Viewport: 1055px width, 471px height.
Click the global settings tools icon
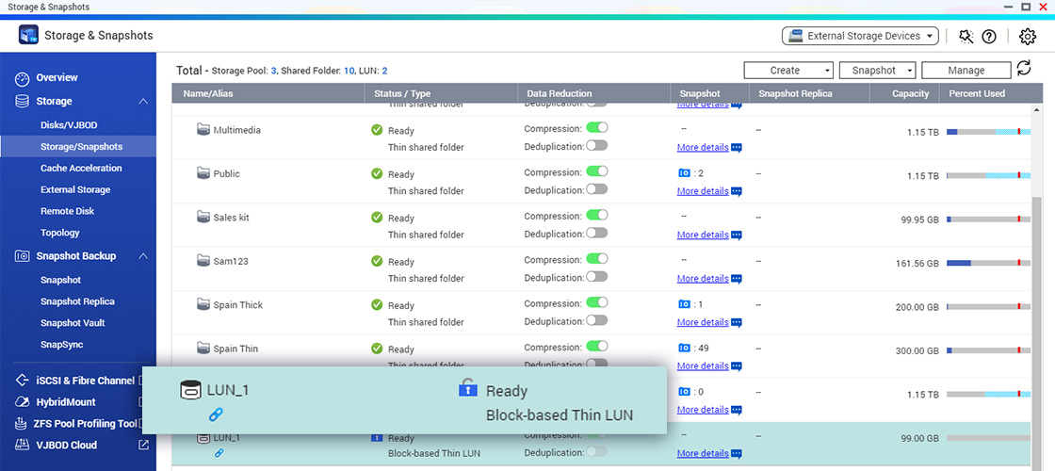point(966,37)
